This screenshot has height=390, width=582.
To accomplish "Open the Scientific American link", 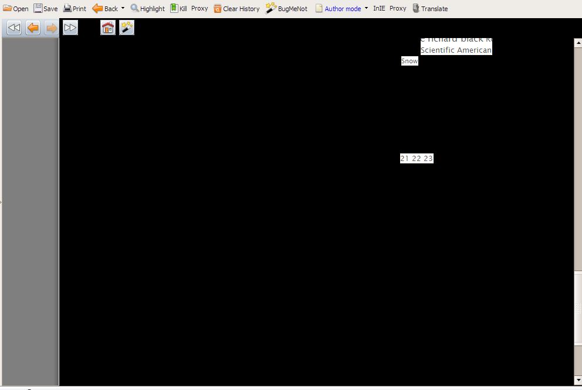I will (x=456, y=50).
